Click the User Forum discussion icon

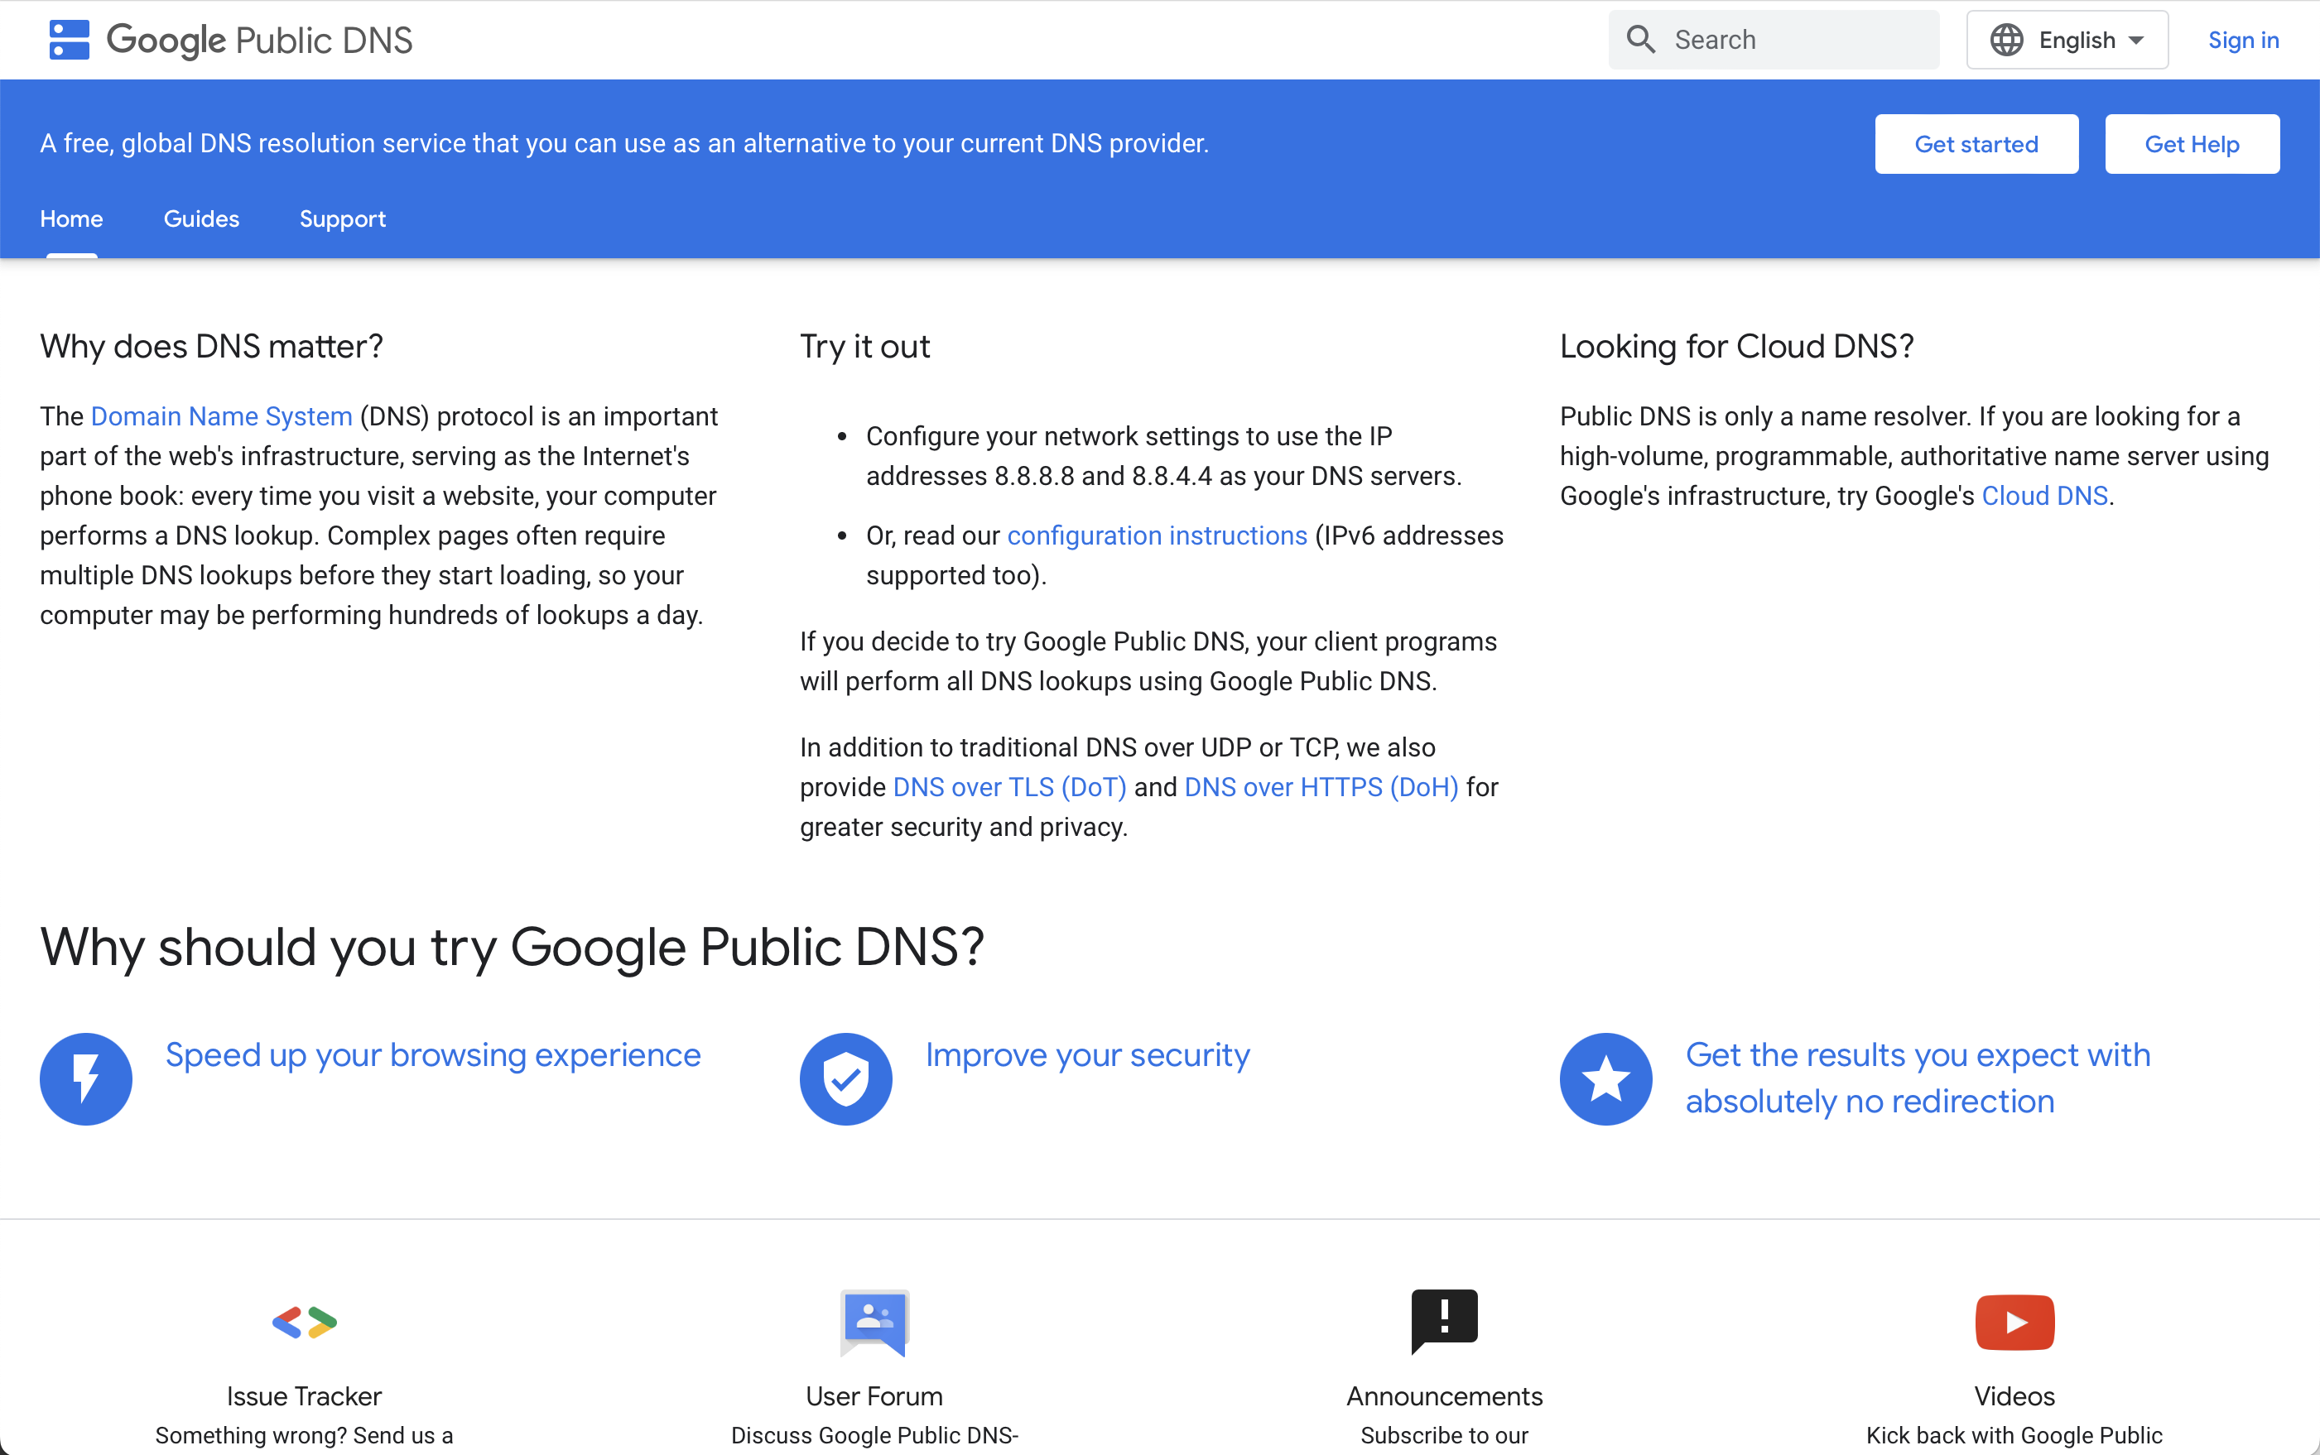coord(874,1323)
